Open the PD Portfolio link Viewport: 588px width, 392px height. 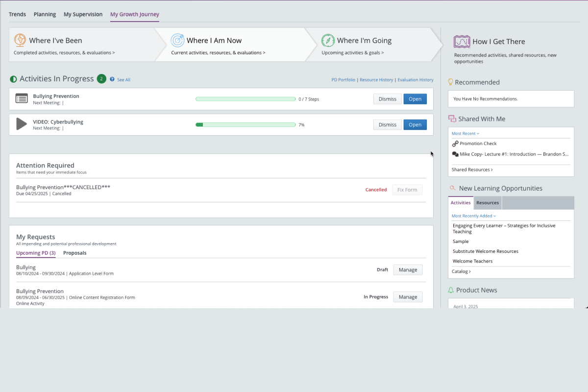[343, 80]
